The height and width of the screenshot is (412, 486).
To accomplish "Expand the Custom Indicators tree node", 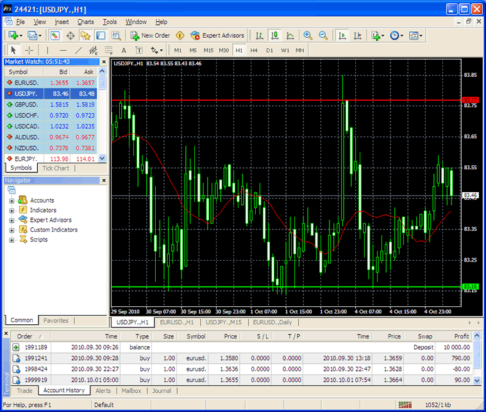I will [x=12, y=230].
